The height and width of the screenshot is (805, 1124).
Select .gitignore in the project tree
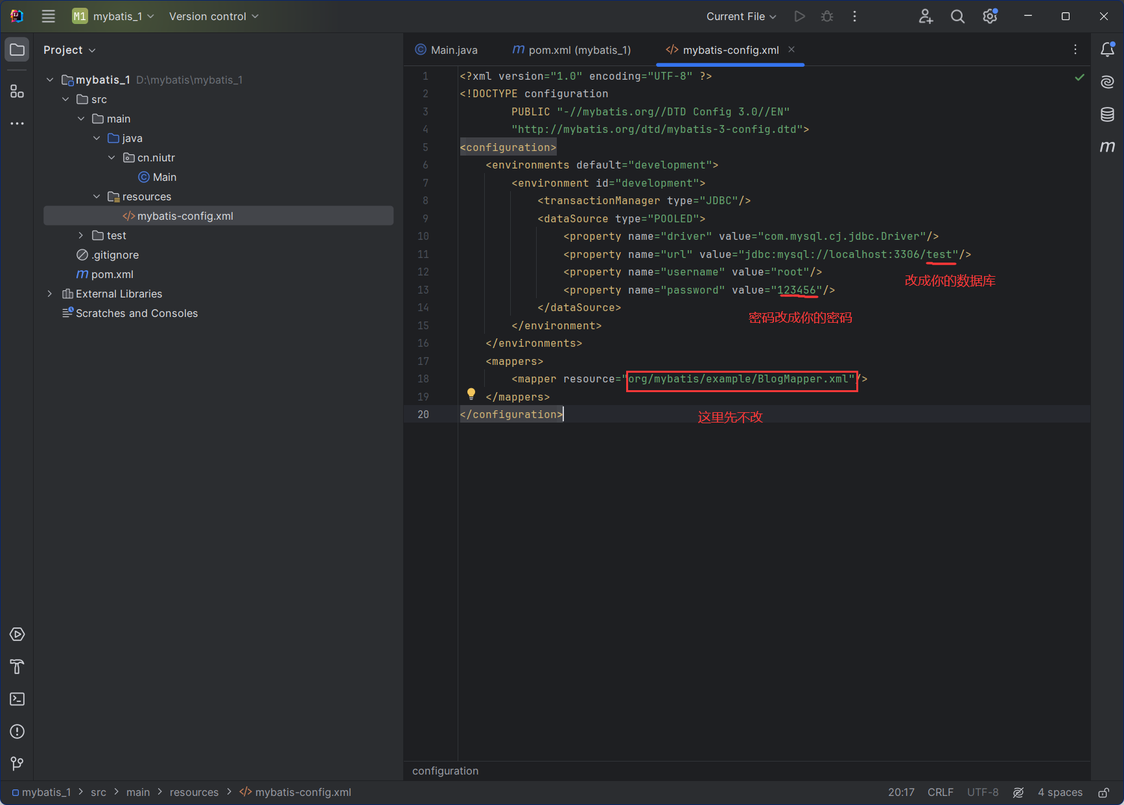point(115,255)
